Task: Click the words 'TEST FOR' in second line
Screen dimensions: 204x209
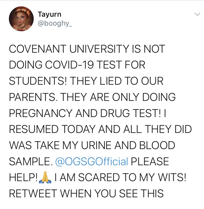Action: 121,65
